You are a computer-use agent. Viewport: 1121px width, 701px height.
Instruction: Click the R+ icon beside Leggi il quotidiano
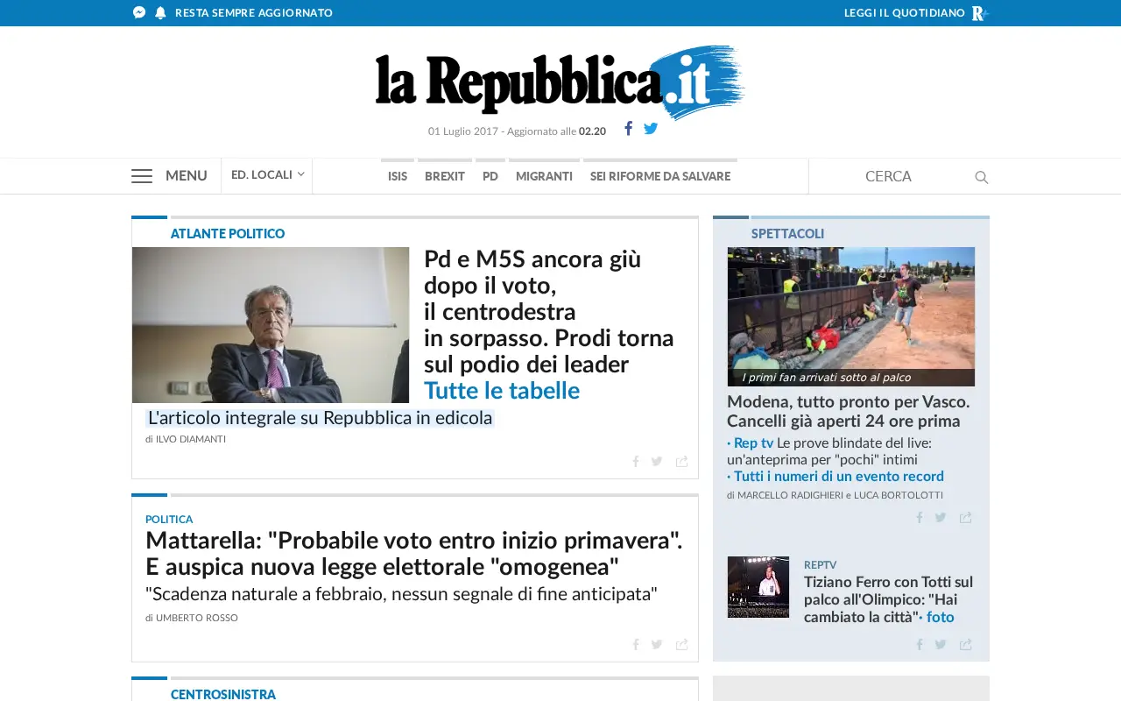(x=980, y=13)
